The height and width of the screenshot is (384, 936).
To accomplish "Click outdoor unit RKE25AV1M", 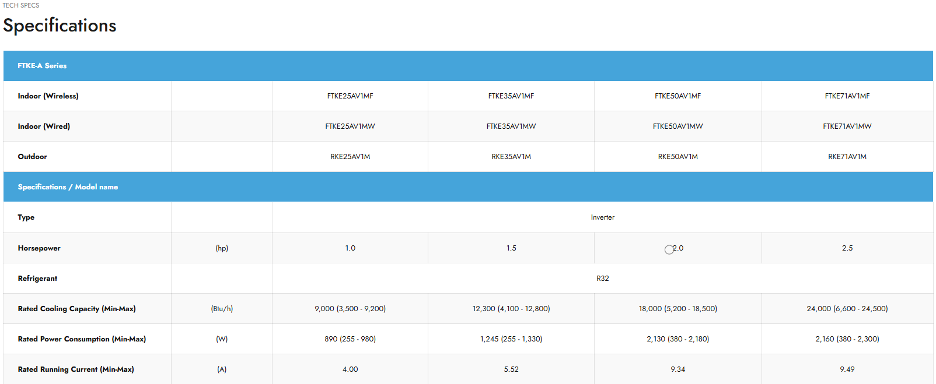I will click(350, 157).
